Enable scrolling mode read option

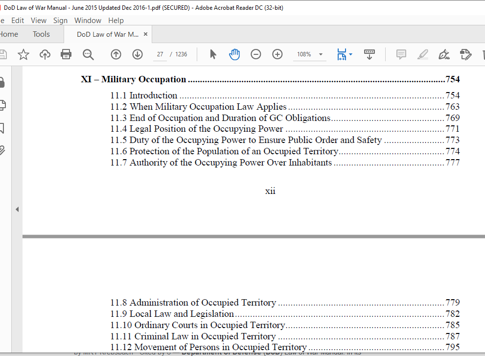pos(370,54)
